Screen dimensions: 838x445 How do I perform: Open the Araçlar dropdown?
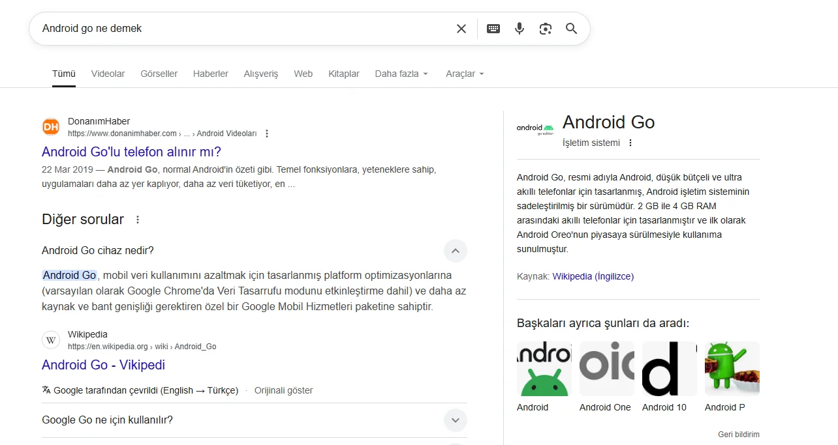click(x=465, y=74)
